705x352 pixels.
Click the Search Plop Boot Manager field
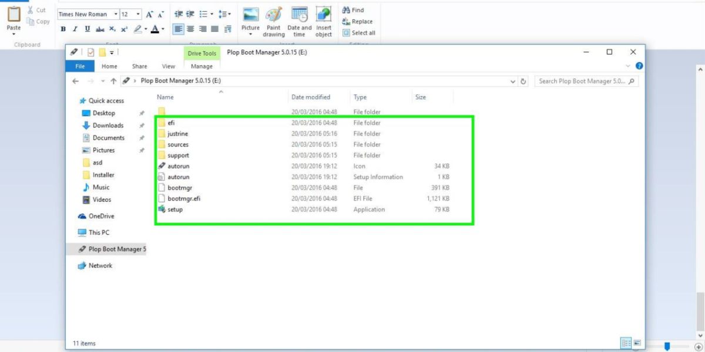[x=582, y=82]
